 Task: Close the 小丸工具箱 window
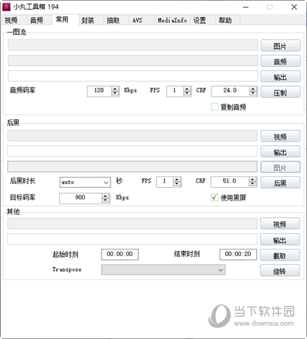coord(294,7)
